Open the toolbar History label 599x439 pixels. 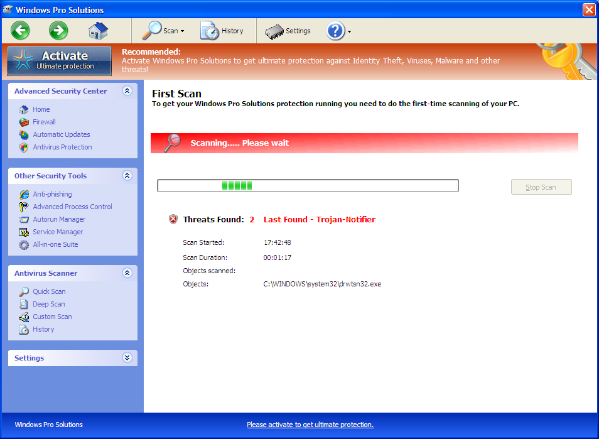click(232, 31)
